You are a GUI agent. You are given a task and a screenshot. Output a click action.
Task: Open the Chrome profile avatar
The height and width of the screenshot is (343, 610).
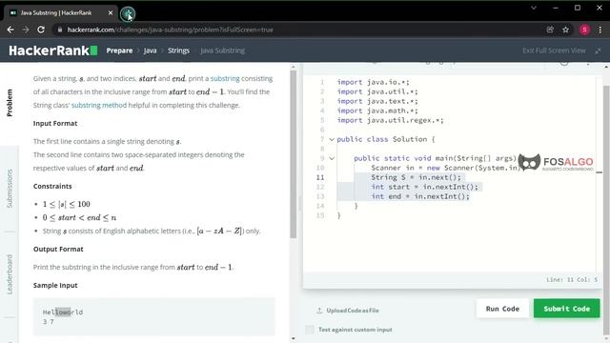[584, 30]
